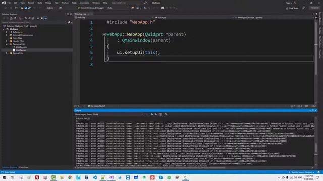Click the Bookmark toolbar icon

(x=163, y=8)
